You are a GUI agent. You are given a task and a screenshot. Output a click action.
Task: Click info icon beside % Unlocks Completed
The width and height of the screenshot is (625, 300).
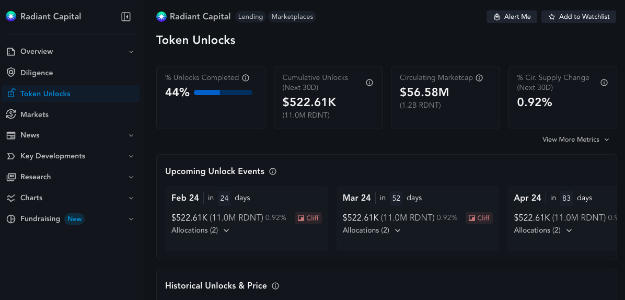[x=246, y=78]
